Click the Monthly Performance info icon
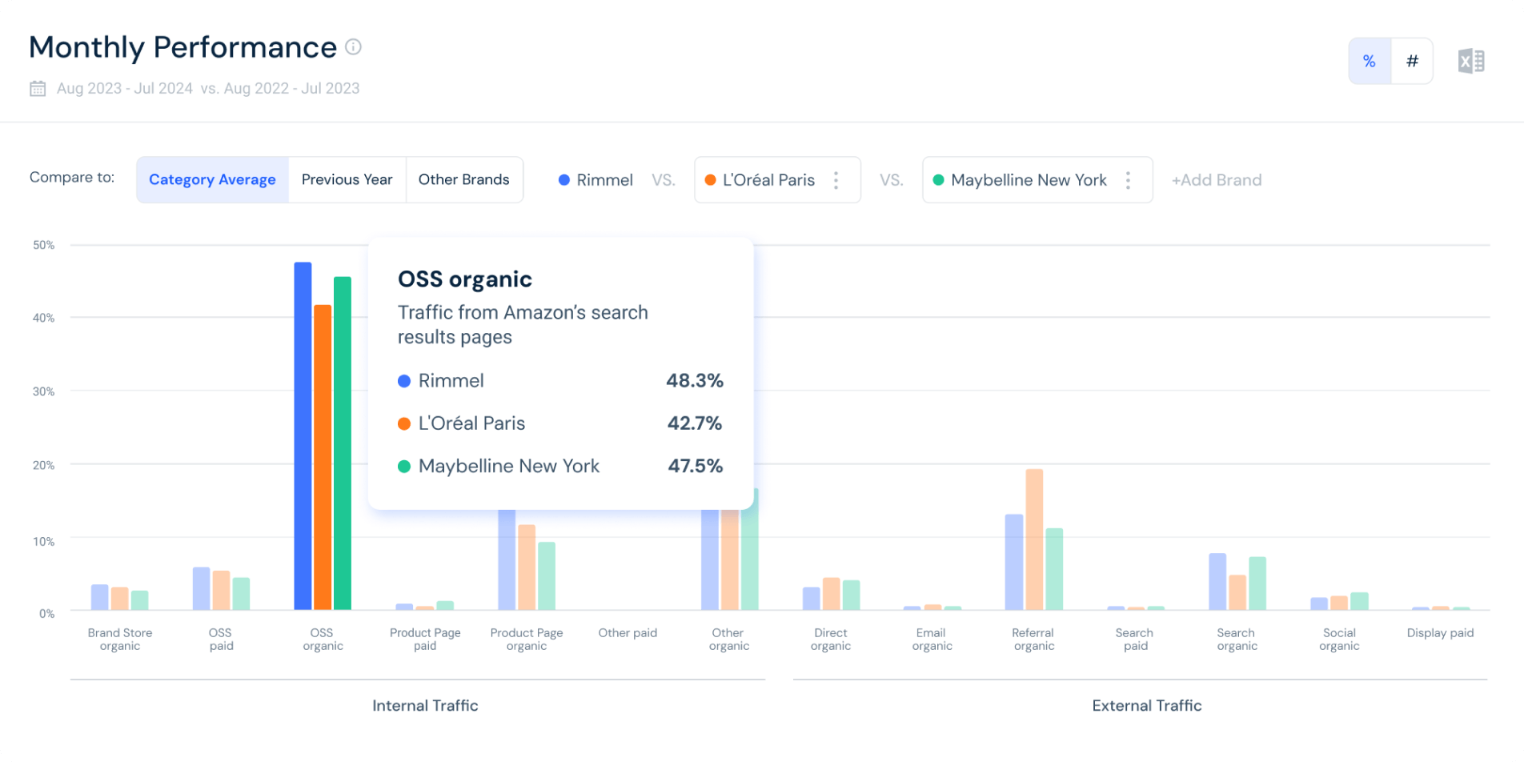This screenshot has height=762, width=1524. tap(353, 47)
